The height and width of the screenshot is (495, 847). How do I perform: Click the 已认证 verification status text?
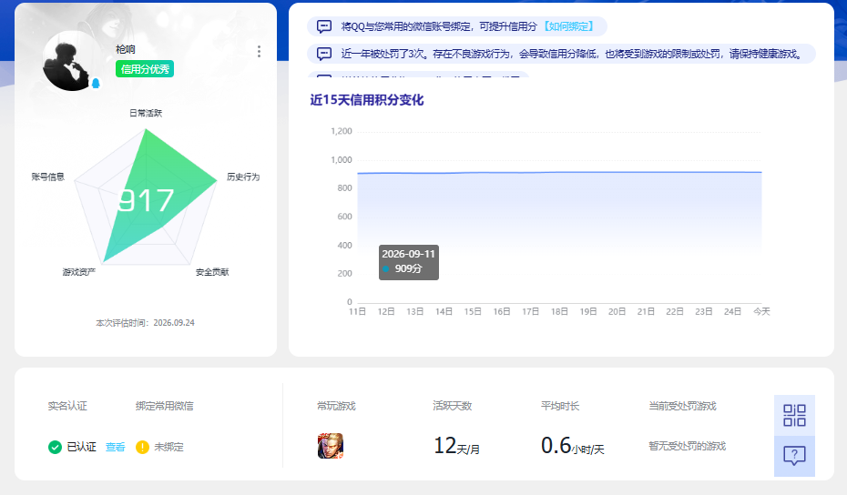click(x=82, y=447)
